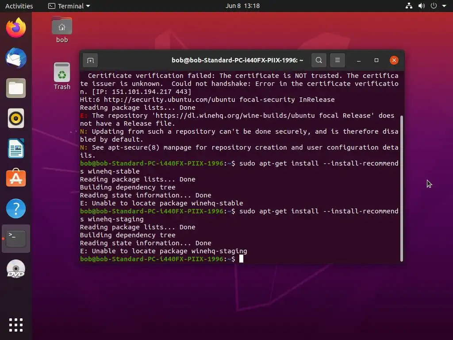Open the Help icon in dock
453x340 pixels.
point(16,209)
